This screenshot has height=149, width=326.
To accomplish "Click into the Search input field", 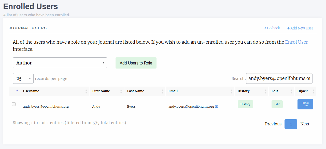I will 279,78.
